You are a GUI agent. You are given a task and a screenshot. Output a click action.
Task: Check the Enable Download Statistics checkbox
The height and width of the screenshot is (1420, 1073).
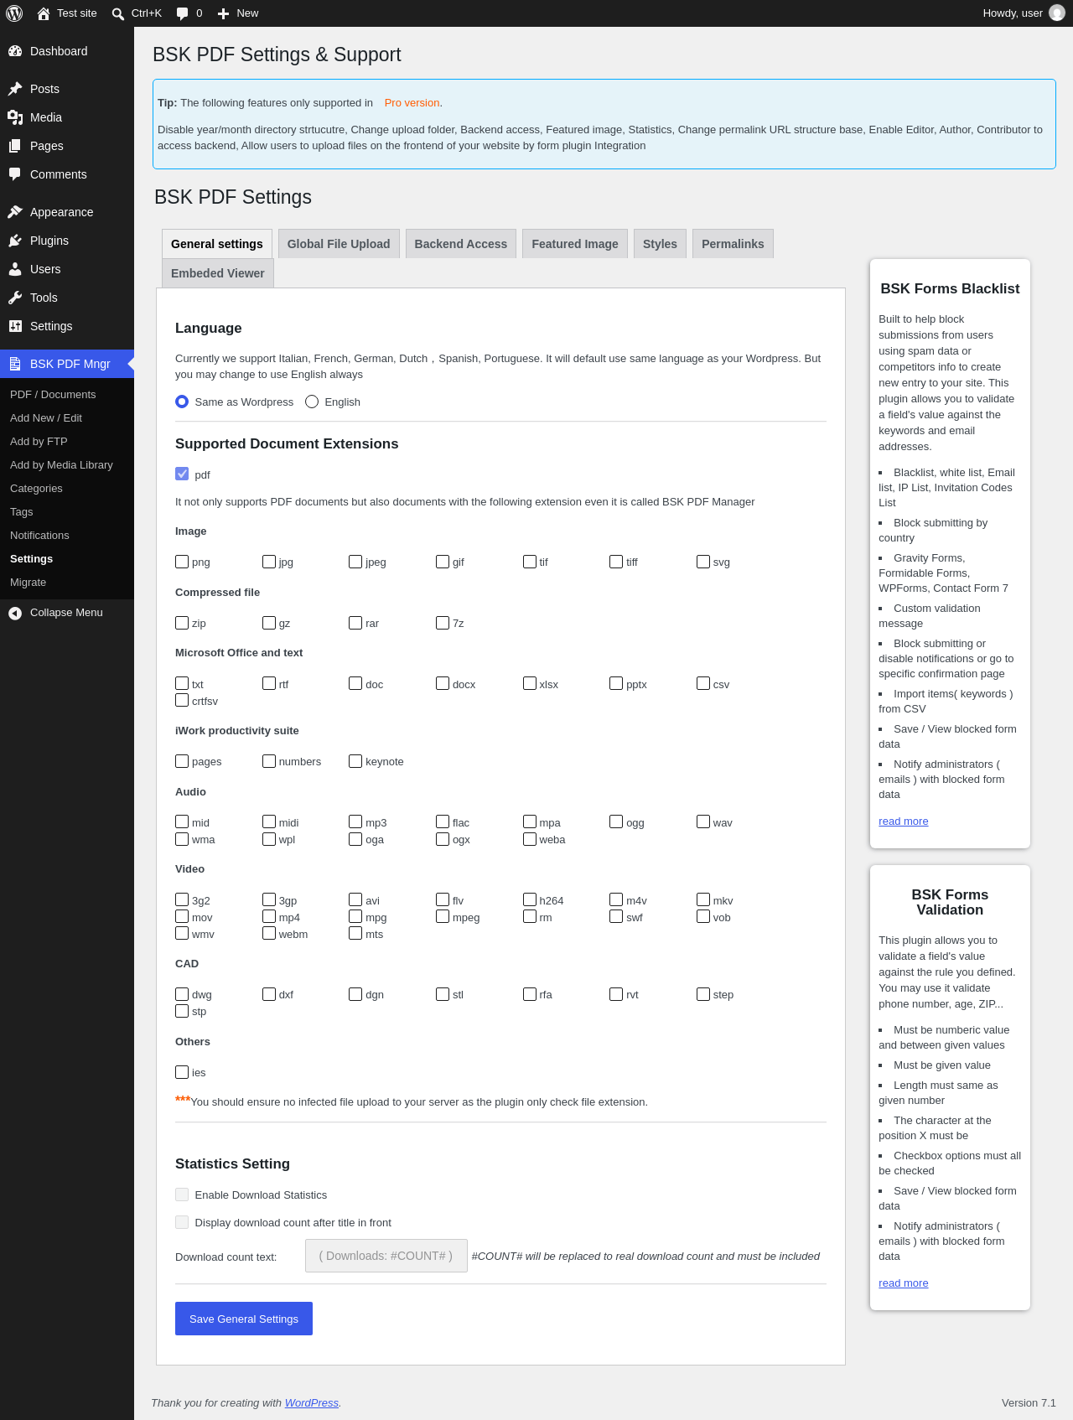pyautogui.click(x=182, y=1195)
